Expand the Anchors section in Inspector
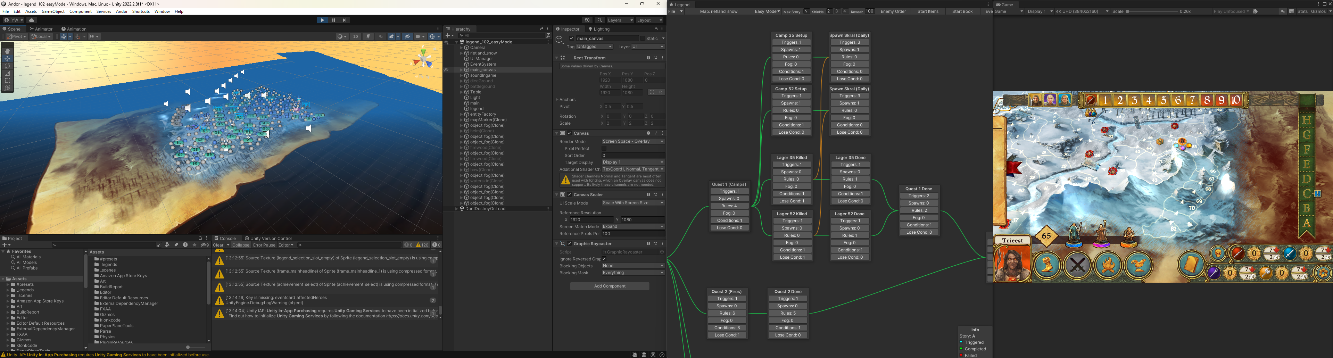The image size is (1333, 358). (557, 99)
